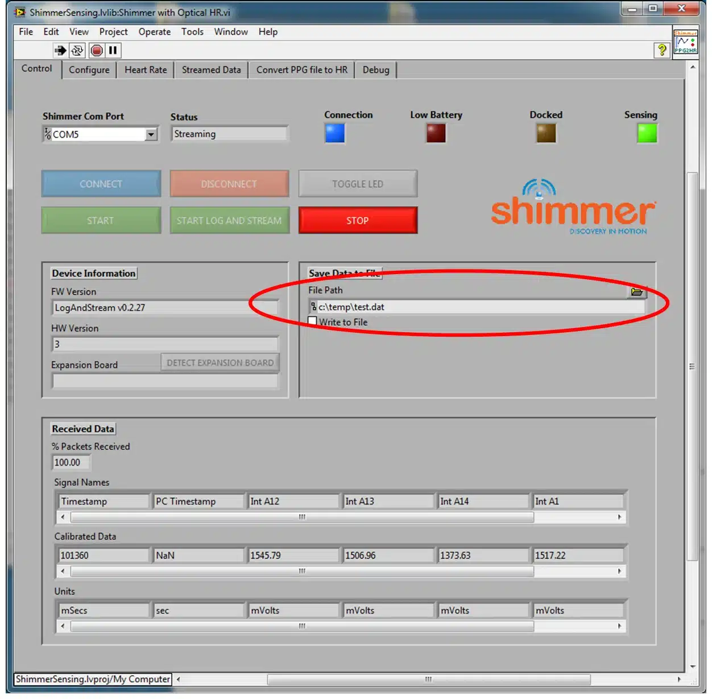Image resolution: width=712 pixels, height=699 pixels.
Task: Switch to the Configure tab
Action: [89, 70]
